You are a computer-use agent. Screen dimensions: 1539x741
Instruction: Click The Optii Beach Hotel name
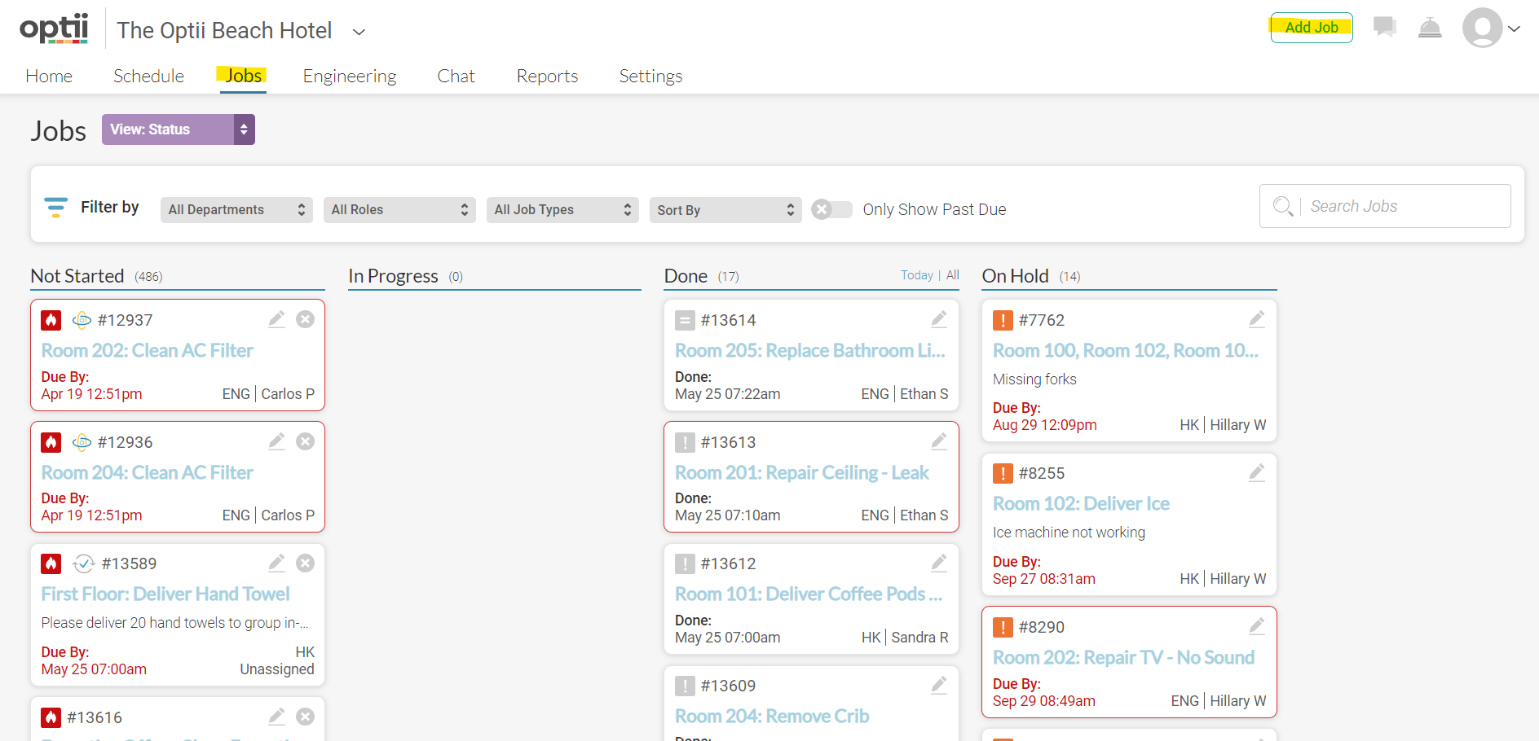click(x=224, y=31)
